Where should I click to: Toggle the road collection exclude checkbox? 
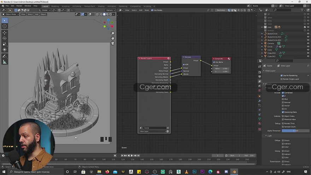(305, 27)
